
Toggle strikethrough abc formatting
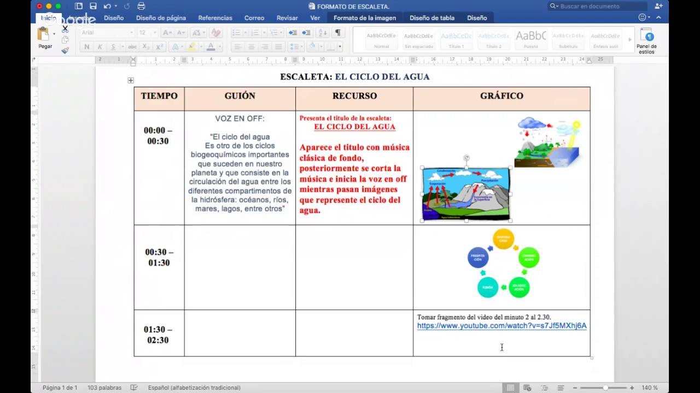132,47
